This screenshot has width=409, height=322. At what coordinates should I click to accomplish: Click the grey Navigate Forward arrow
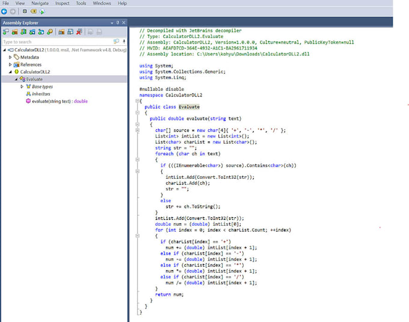[x=13, y=11]
